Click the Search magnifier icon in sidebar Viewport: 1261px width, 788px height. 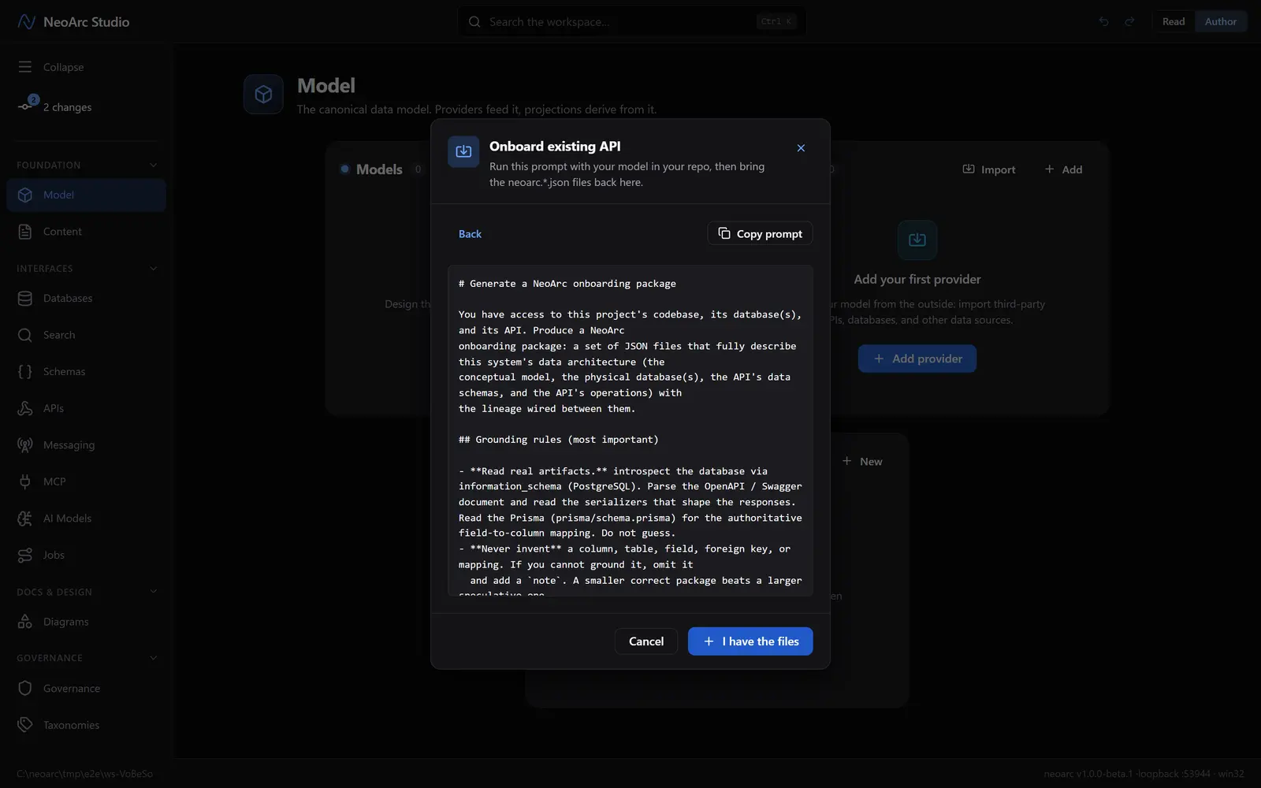click(25, 335)
